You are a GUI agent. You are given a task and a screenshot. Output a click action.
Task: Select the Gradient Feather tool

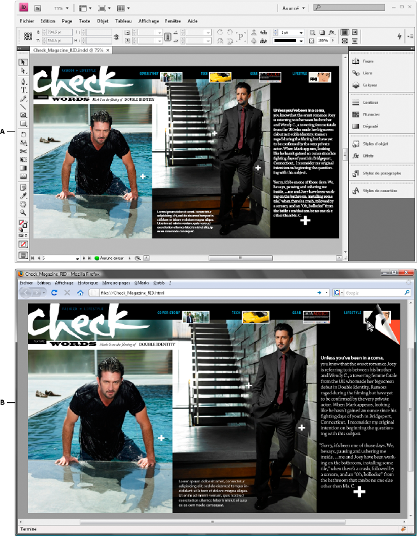(x=23, y=176)
